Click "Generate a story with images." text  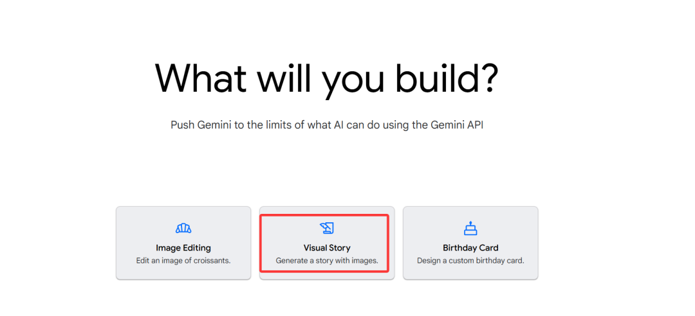click(x=327, y=261)
